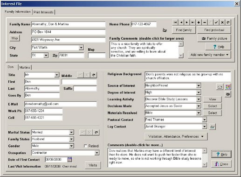Refresh family record data
This screenshot has height=177, width=241.
tap(228, 22)
